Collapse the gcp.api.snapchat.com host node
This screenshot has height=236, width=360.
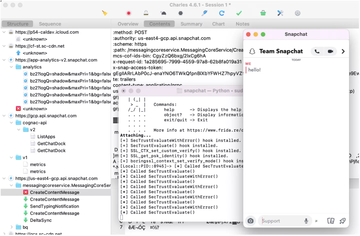pos(4,116)
